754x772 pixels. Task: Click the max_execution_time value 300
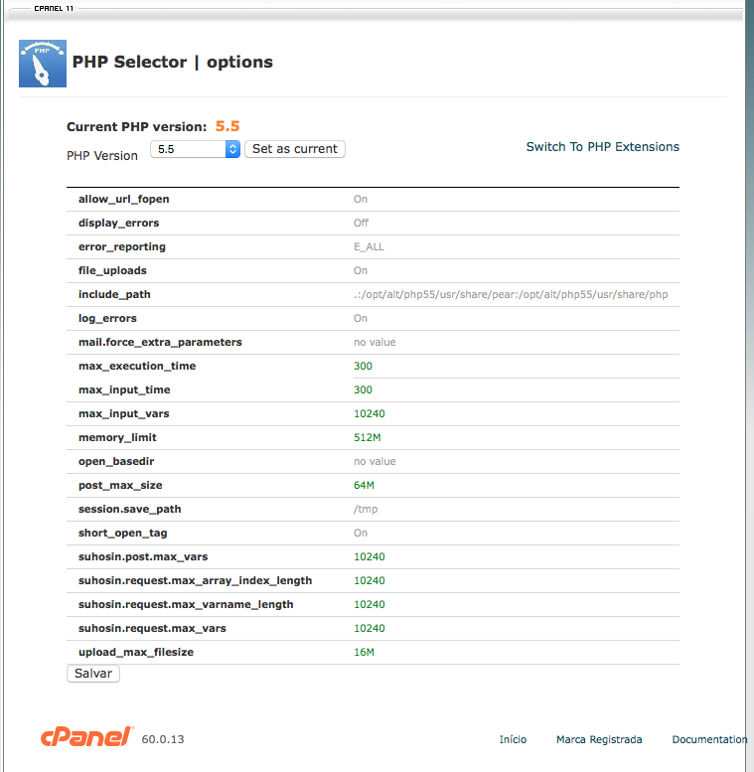(x=363, y=366)
